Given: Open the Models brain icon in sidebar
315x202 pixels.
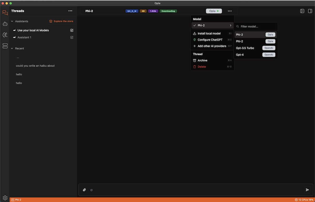Looking at the screenshot, I should click(x=5, y=35).
